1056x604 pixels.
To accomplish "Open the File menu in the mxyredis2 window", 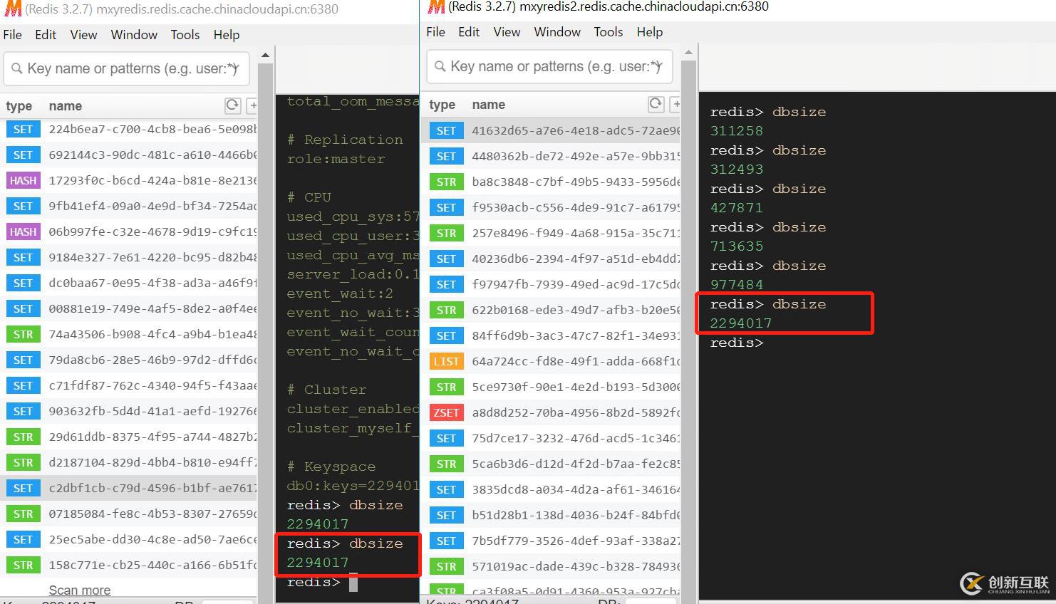I will (436, 32).
